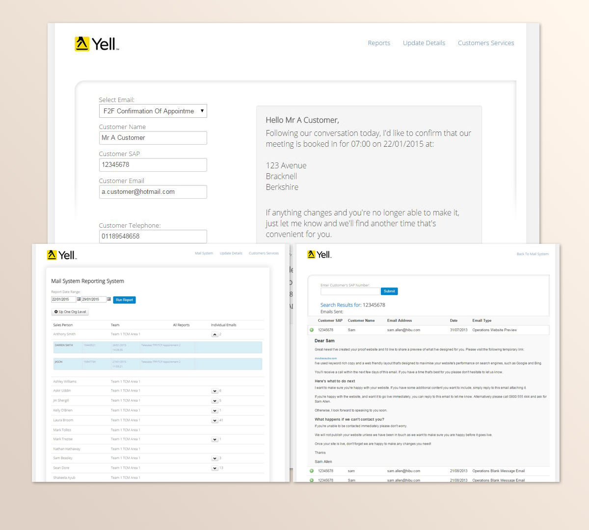This screenshot has width=589, height=530.
Task: Click the Hello Mr A Customer greeting text
Action: (302, 120)
